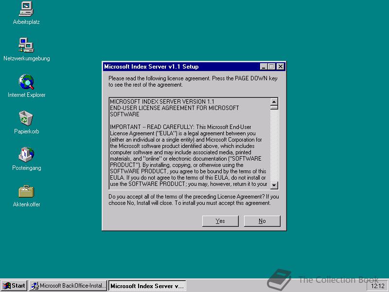Image resolution: width=389 pixels, height=292 pixels.
Task: Click the license scrollbar track below thumb
Action: (274, 146)
